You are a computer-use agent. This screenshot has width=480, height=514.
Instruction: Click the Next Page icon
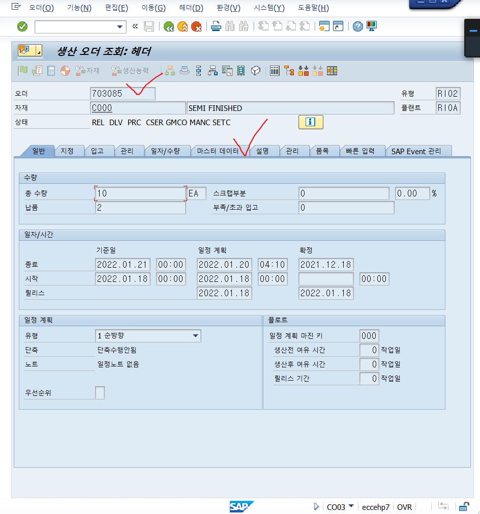[x=291, y=26]
